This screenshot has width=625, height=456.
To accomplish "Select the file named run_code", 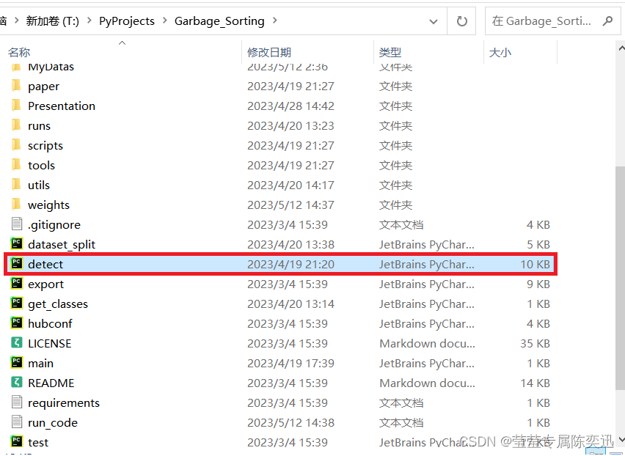I will pyautogui.click(x=53, y=423).
